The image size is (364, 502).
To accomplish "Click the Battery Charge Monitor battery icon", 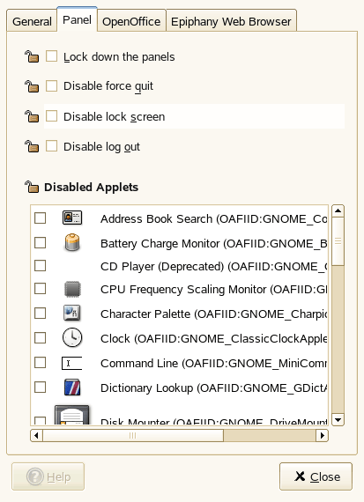I will click(x=72, y=242).
